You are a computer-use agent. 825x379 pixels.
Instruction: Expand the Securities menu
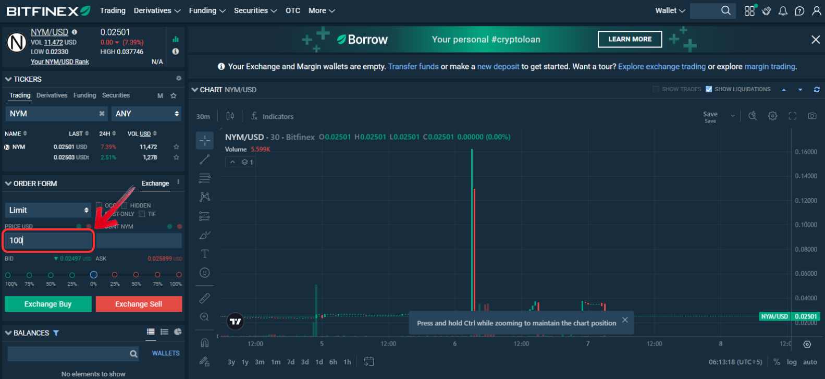255,10
